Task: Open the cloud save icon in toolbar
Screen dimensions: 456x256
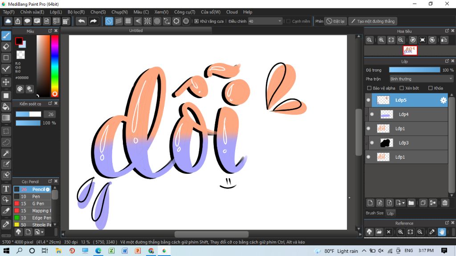Action: point(8,21)
